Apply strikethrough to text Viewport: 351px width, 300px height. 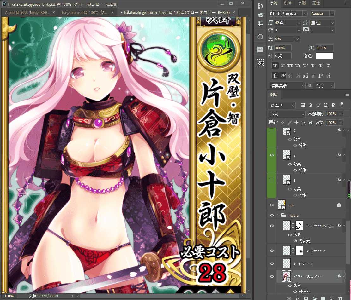[x=328, y=66]
